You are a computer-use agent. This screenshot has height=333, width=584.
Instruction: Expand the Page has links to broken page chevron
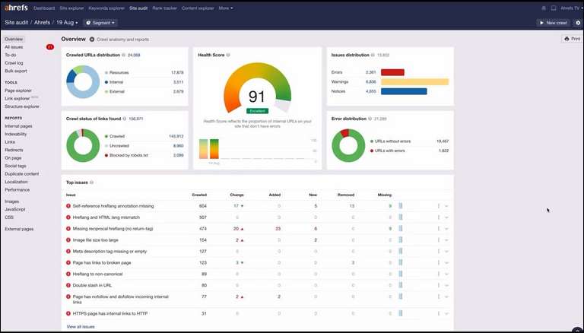point(446,263)
